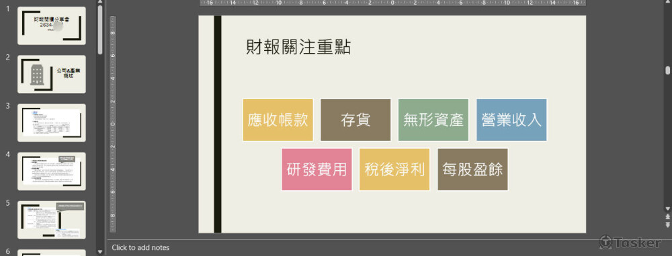Click the thumbnail pane scroll-down arrow
Image resolution: width=672 pixels, height=256 pixels.
100,252
